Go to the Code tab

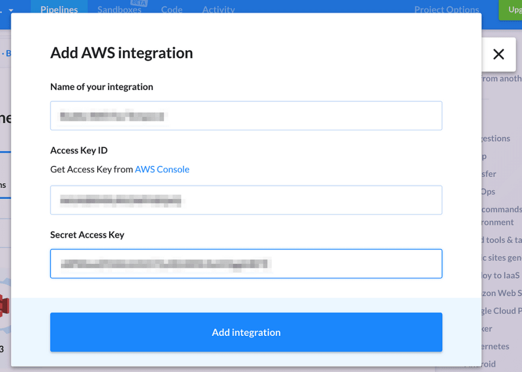[x=172, y=9]
